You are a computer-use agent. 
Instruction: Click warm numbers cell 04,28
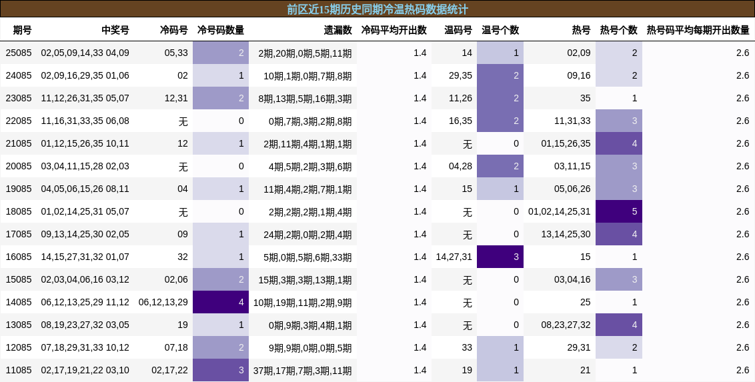pos(460,166)
